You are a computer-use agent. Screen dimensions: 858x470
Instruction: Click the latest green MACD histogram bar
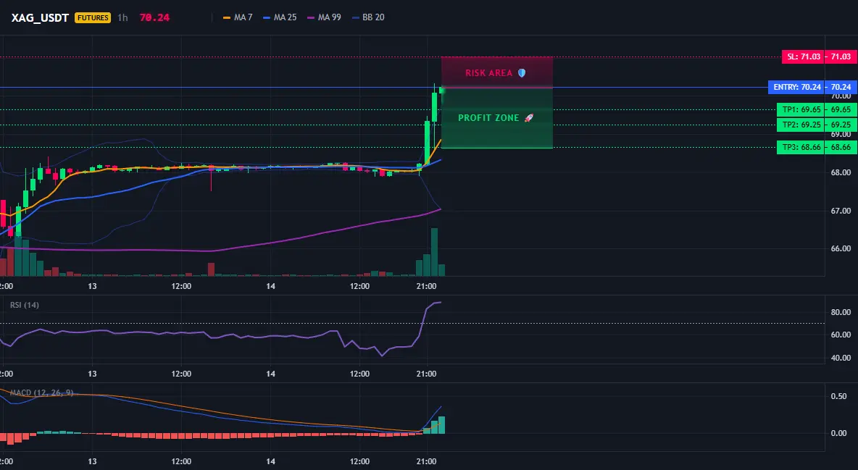[x=441, y=425]
